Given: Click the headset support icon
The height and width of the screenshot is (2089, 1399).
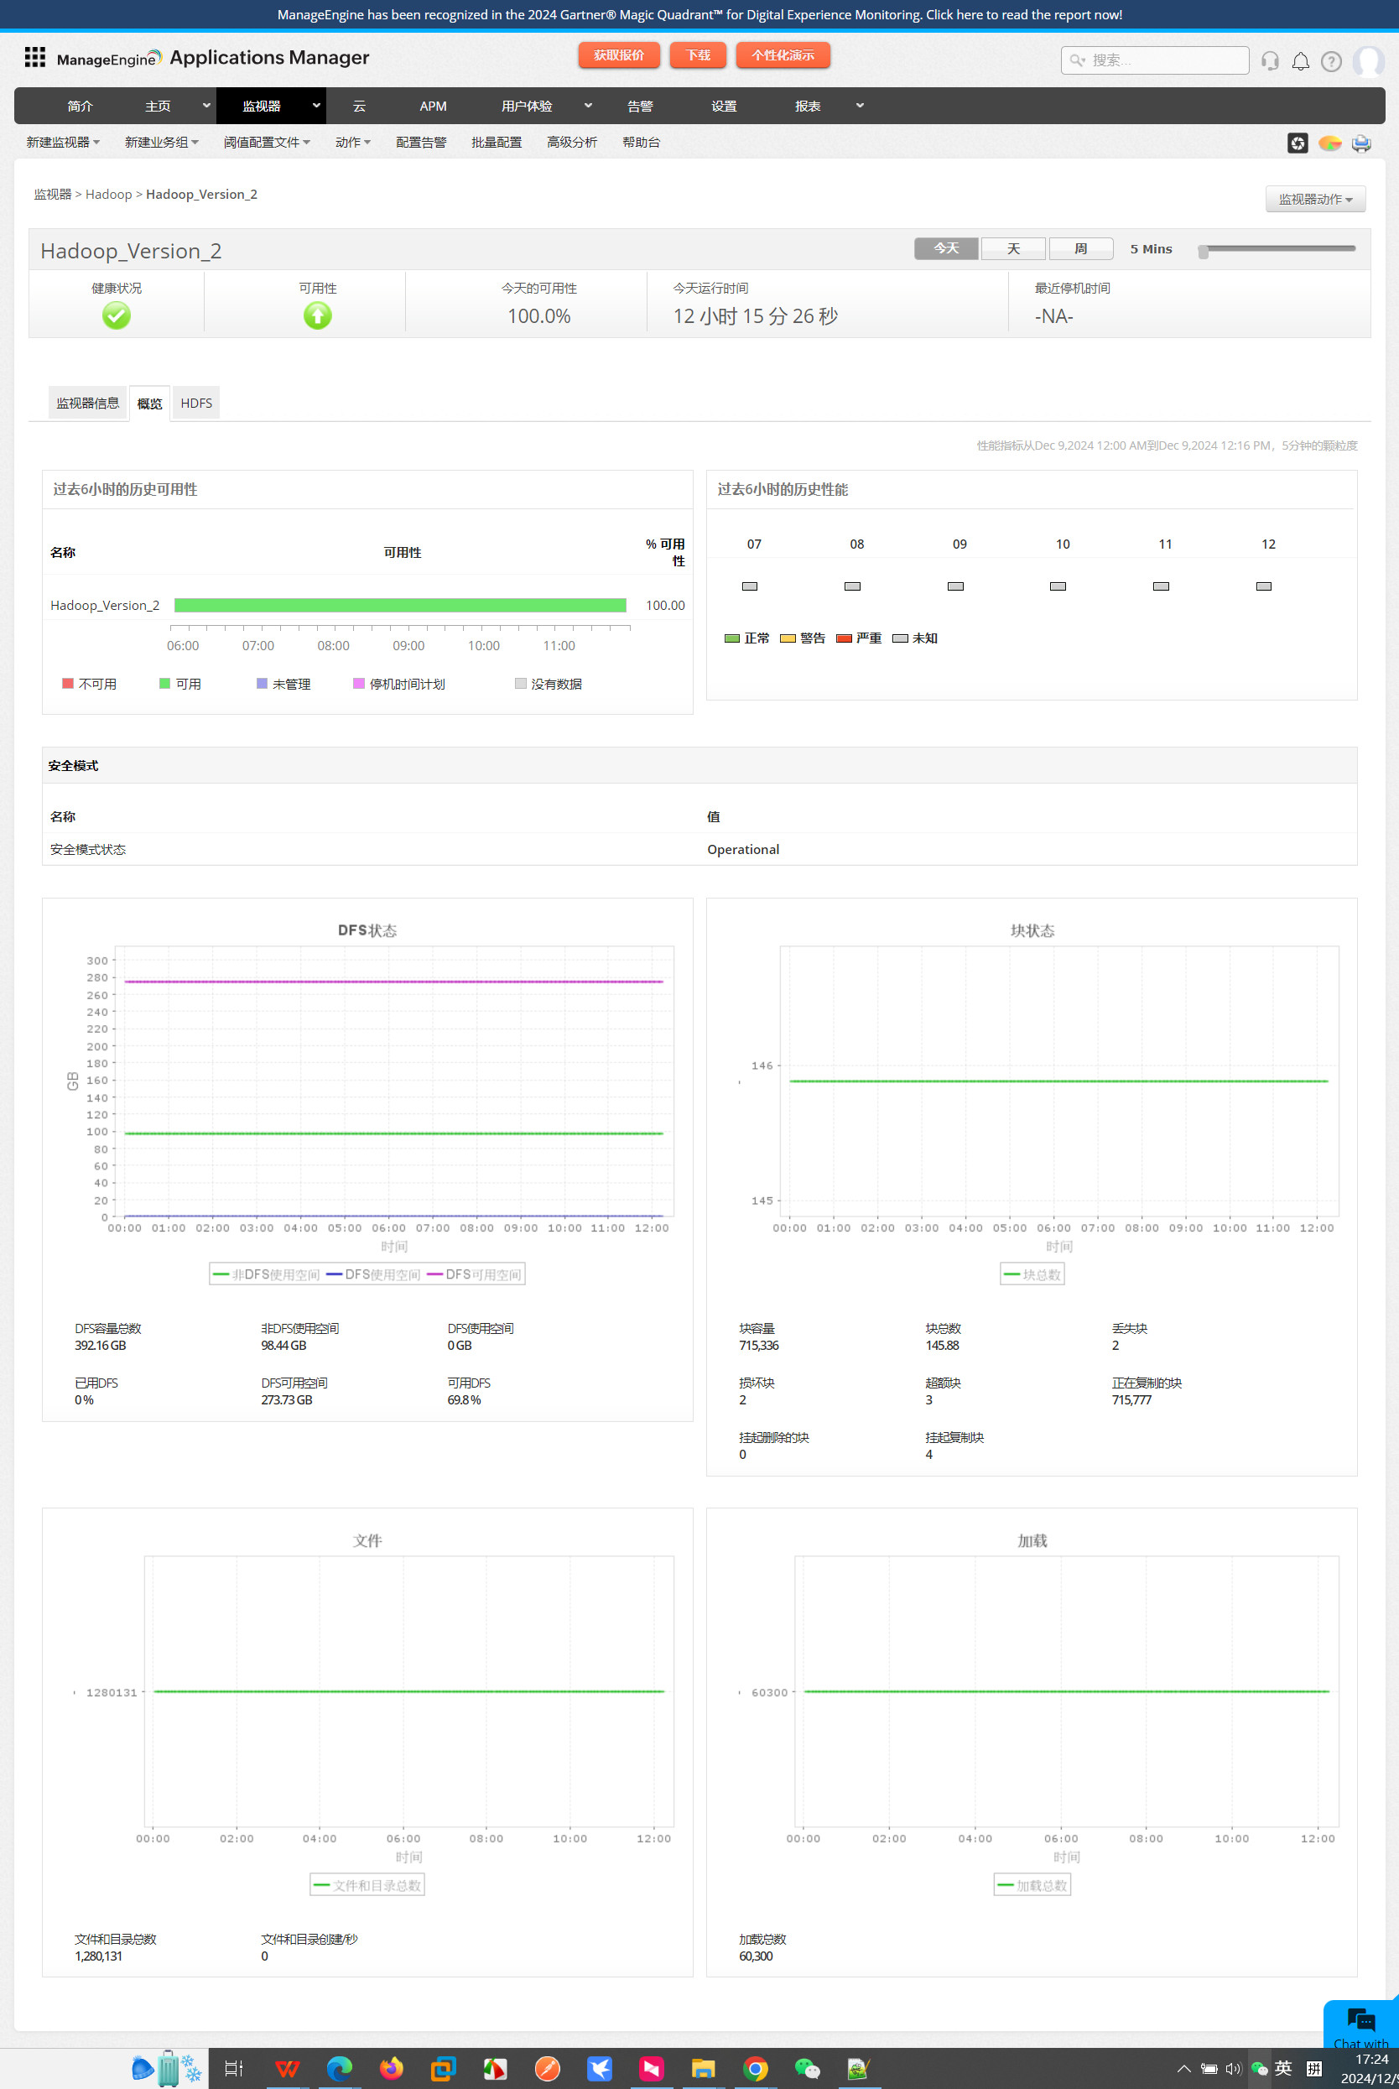Looking at the screenshot, I should coord(1270,60).
